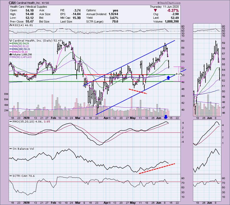This screenshot has height=205, width=230.
Task: Click the percent change -5.37%
Action: pyautogui.click(x=173, y=11)
